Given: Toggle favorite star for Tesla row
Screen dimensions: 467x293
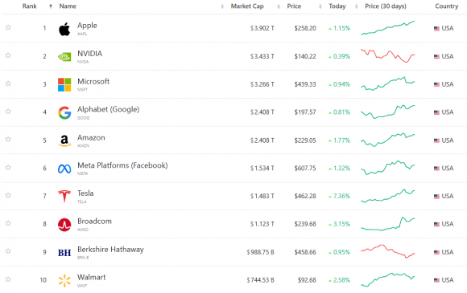Looking at the screenshot, I should pos(8,195).
